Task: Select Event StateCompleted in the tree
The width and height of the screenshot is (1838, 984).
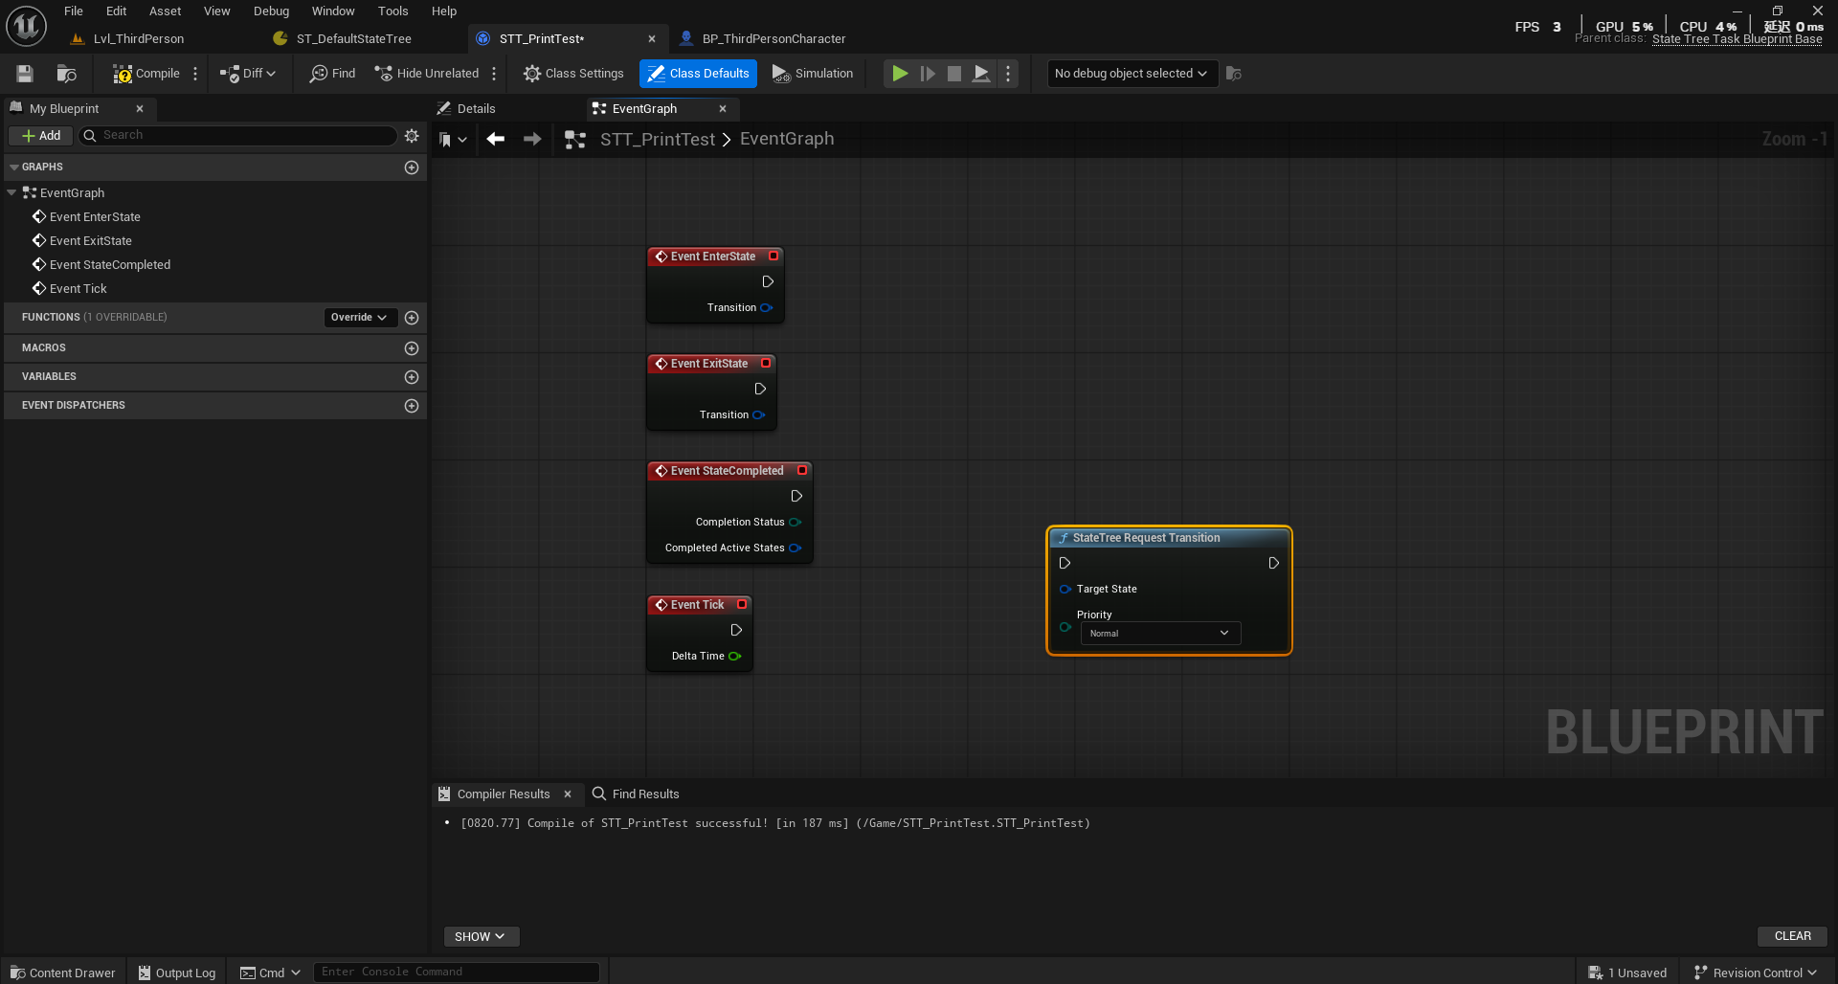Action: [x=110, y=265]
